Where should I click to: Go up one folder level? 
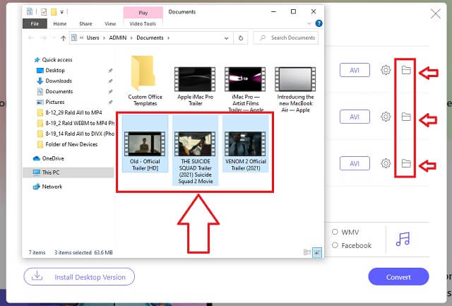pos(64,37)
